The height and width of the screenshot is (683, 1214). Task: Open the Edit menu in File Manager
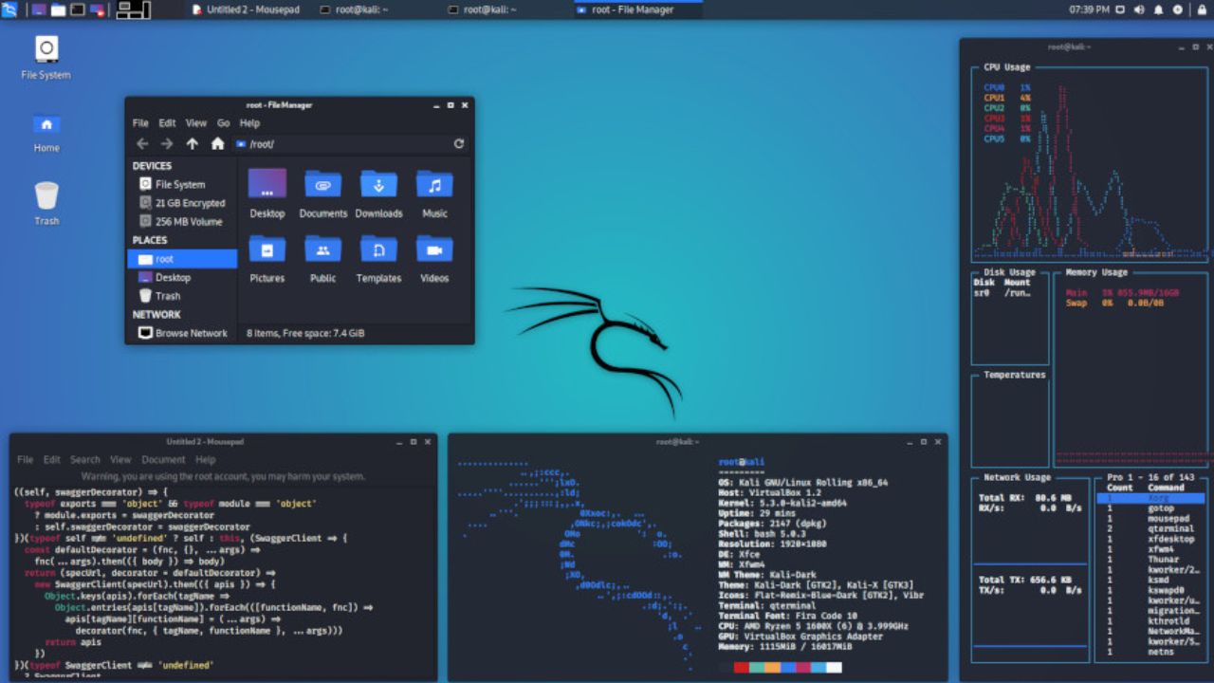167,123
